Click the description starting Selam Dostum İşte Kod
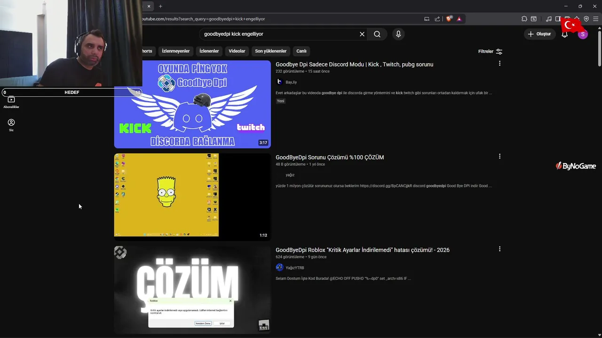This screenshot has height=338, width=602. (343, 279)
